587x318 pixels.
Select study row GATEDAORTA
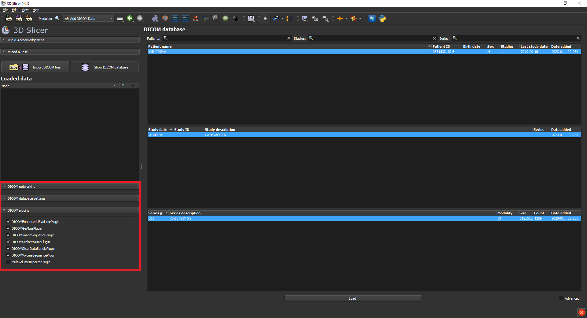pyautogui.click(x=364, y=135)
